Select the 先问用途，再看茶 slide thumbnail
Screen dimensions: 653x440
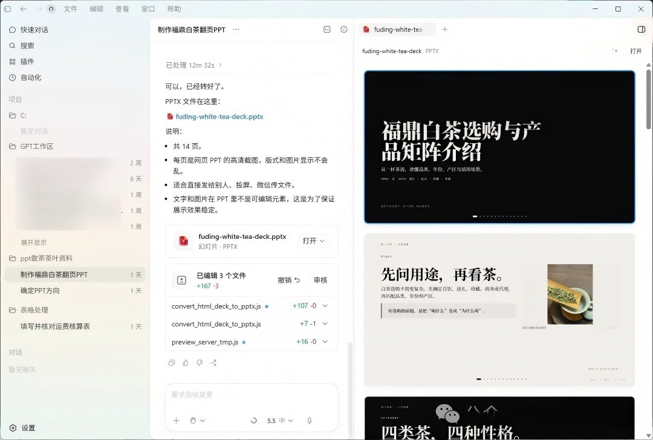pyautogui.click(x=499, y=309)
